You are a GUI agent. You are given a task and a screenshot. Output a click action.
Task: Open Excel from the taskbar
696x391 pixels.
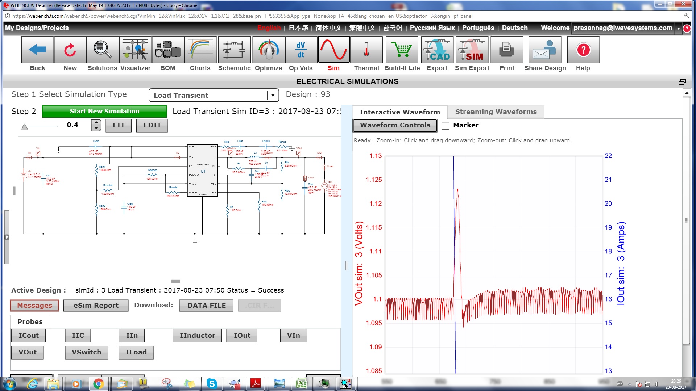(302, 383)
